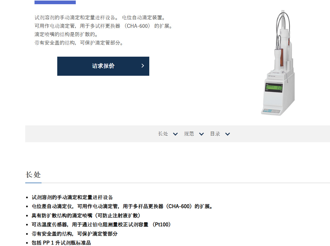330x246 pixels.
Task: Select the bullet about Pt100 温度传感器
Action: pos(101,224)
